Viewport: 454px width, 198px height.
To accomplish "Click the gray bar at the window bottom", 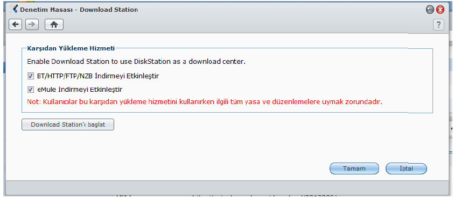I will [x=228, y=188].
